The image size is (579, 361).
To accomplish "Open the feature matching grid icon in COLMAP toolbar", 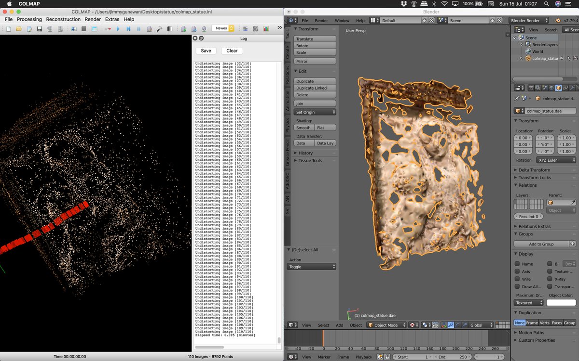I will tap(84, 28).
